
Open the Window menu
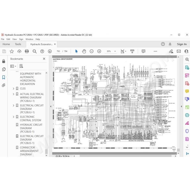(x=29, y=39)
